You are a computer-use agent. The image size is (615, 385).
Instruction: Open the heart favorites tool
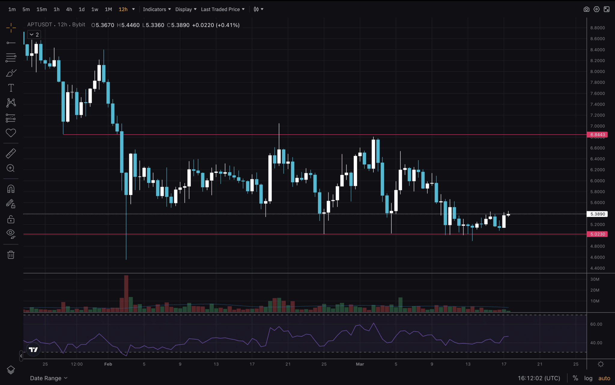click(x=11, y=133)
